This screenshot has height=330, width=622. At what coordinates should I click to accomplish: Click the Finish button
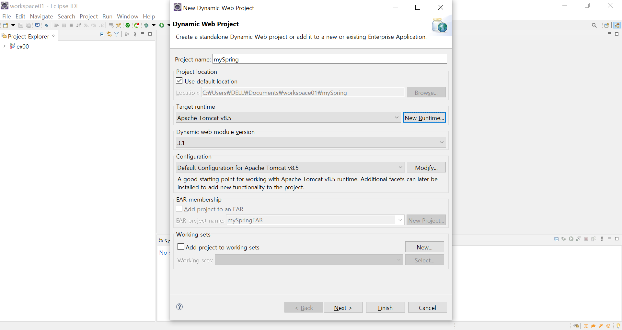tap(385, 307)
